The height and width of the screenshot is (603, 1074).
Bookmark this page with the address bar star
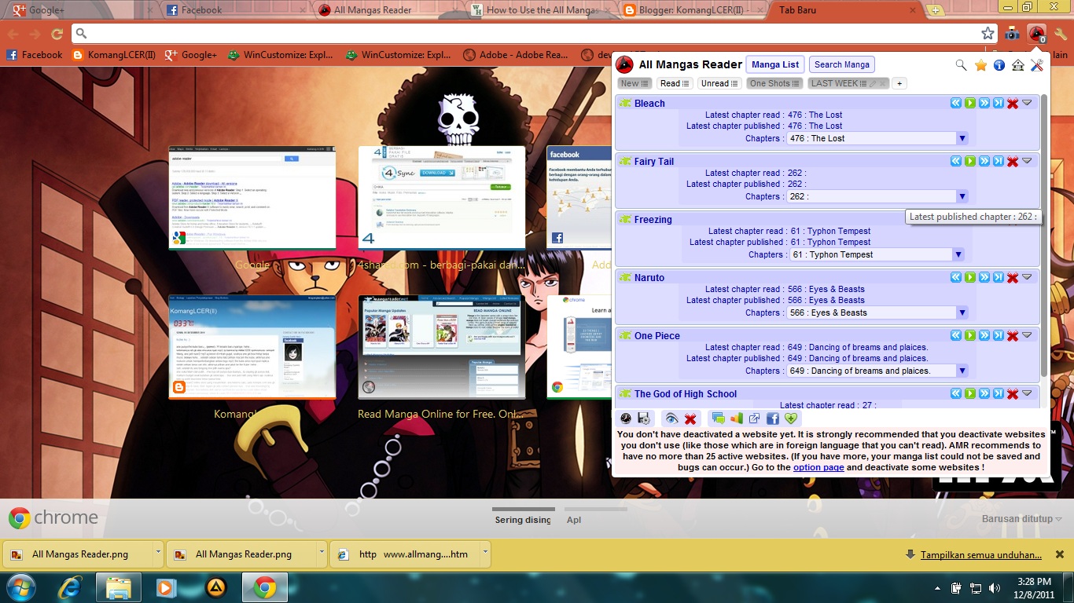pyautogui.click(x=988, y=34)
